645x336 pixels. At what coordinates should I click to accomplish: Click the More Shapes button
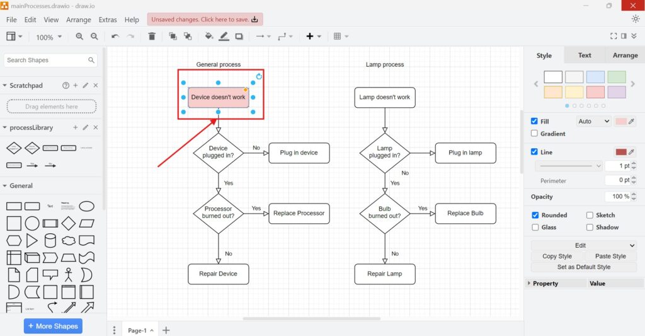coord(53,326)
